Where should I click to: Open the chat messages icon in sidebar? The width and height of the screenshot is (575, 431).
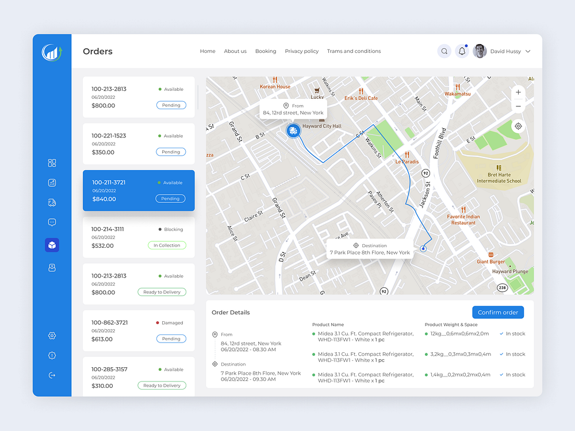click(52, 222)
